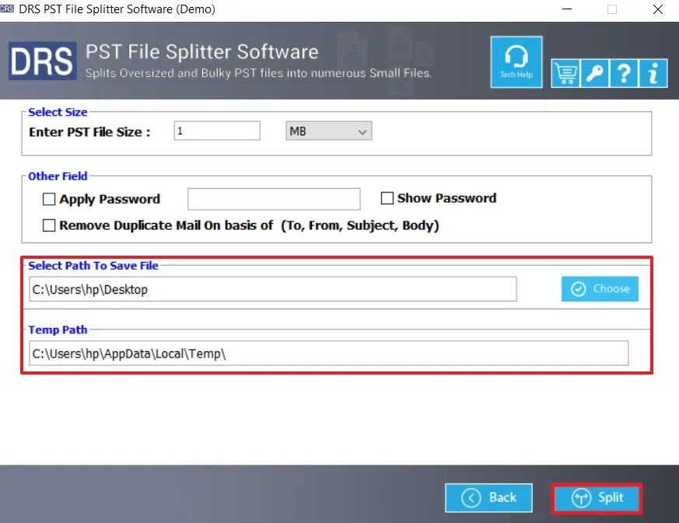Minimize the DRS application window
This screenshot has width=679, height=523.
click(x=568, y=9)
